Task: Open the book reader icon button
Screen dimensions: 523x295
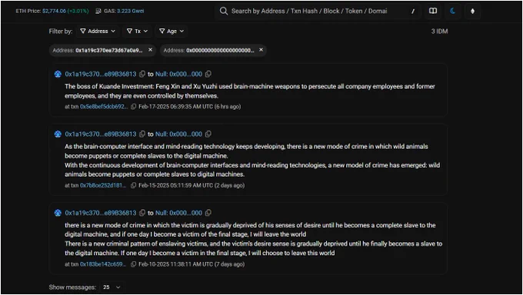Action: click(x=433, y=11)
